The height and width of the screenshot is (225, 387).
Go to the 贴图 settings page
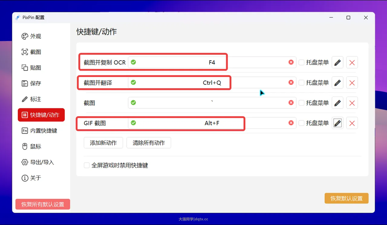pyautogui.click(x=35, y=68)
